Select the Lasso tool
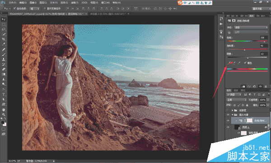The width and height of the screenshot is (271, 163). click(x=4, y=29)
